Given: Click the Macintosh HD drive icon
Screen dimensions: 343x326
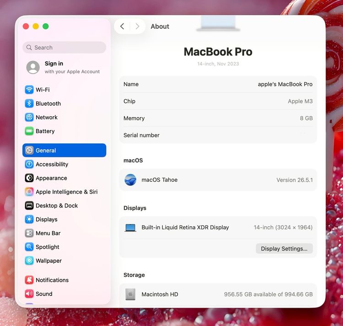Looking at the screenshot, I should 130,294.
